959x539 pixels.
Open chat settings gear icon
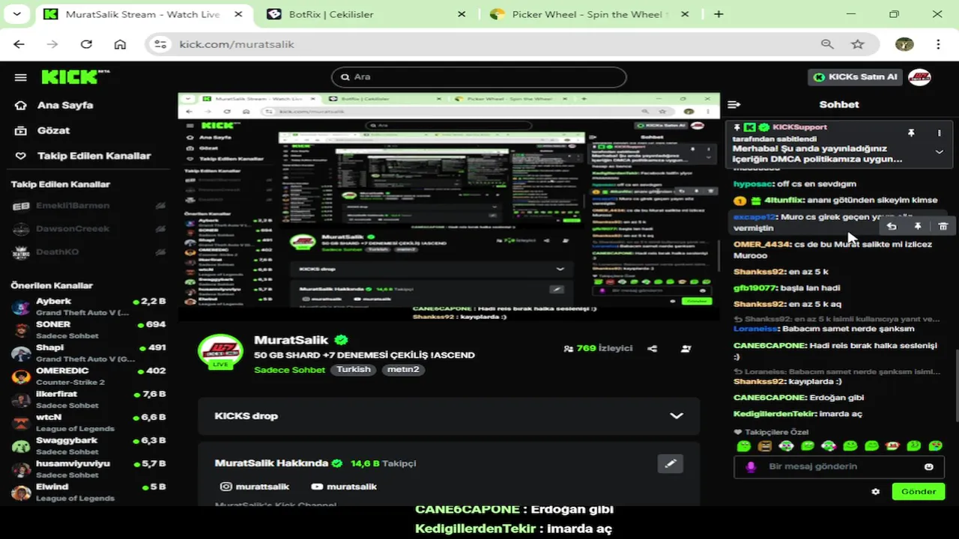(x=875, y=492)
